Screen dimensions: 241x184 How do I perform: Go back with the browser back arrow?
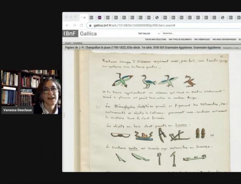pyautogui.click(x=67, y=25)
